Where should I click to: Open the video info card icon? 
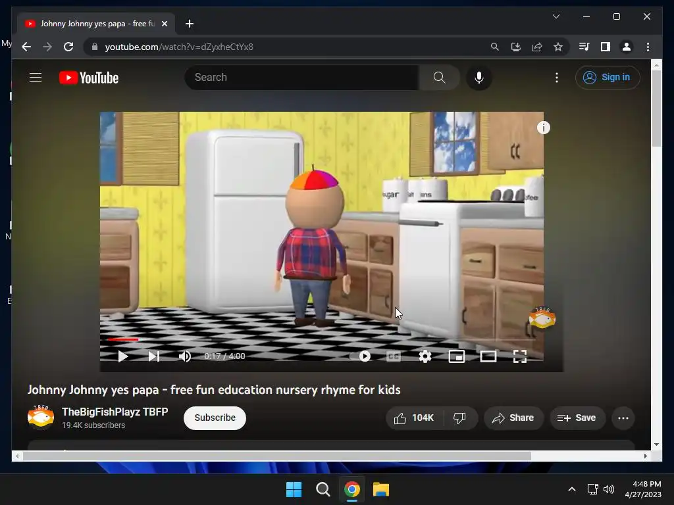pyautogui.click(x=543, y=128)
